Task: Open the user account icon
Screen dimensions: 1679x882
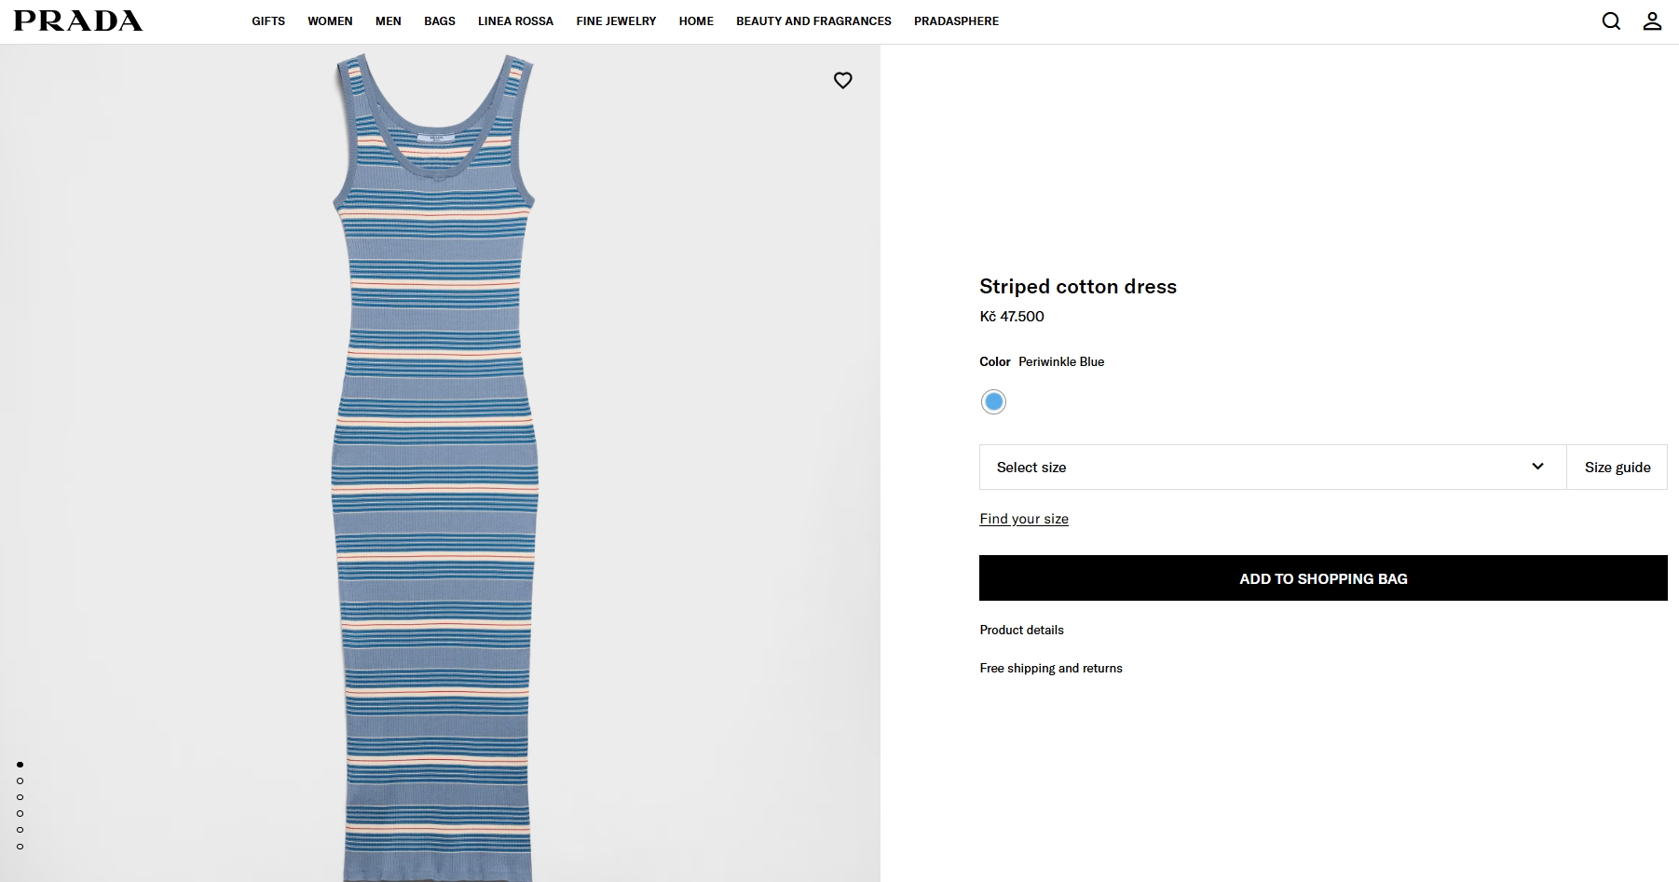Action: [1652, 20]
